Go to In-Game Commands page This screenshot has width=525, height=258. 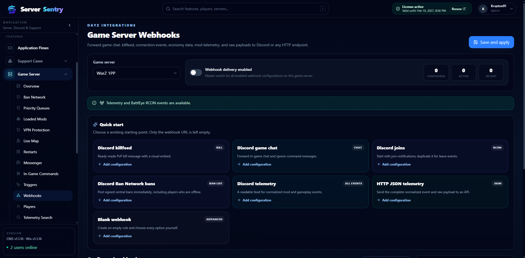43,174
